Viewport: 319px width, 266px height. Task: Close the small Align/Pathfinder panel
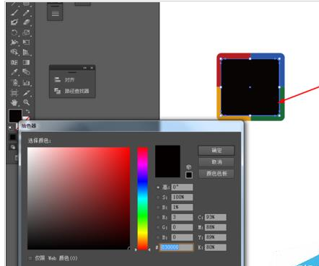click(x=92, y=68)
